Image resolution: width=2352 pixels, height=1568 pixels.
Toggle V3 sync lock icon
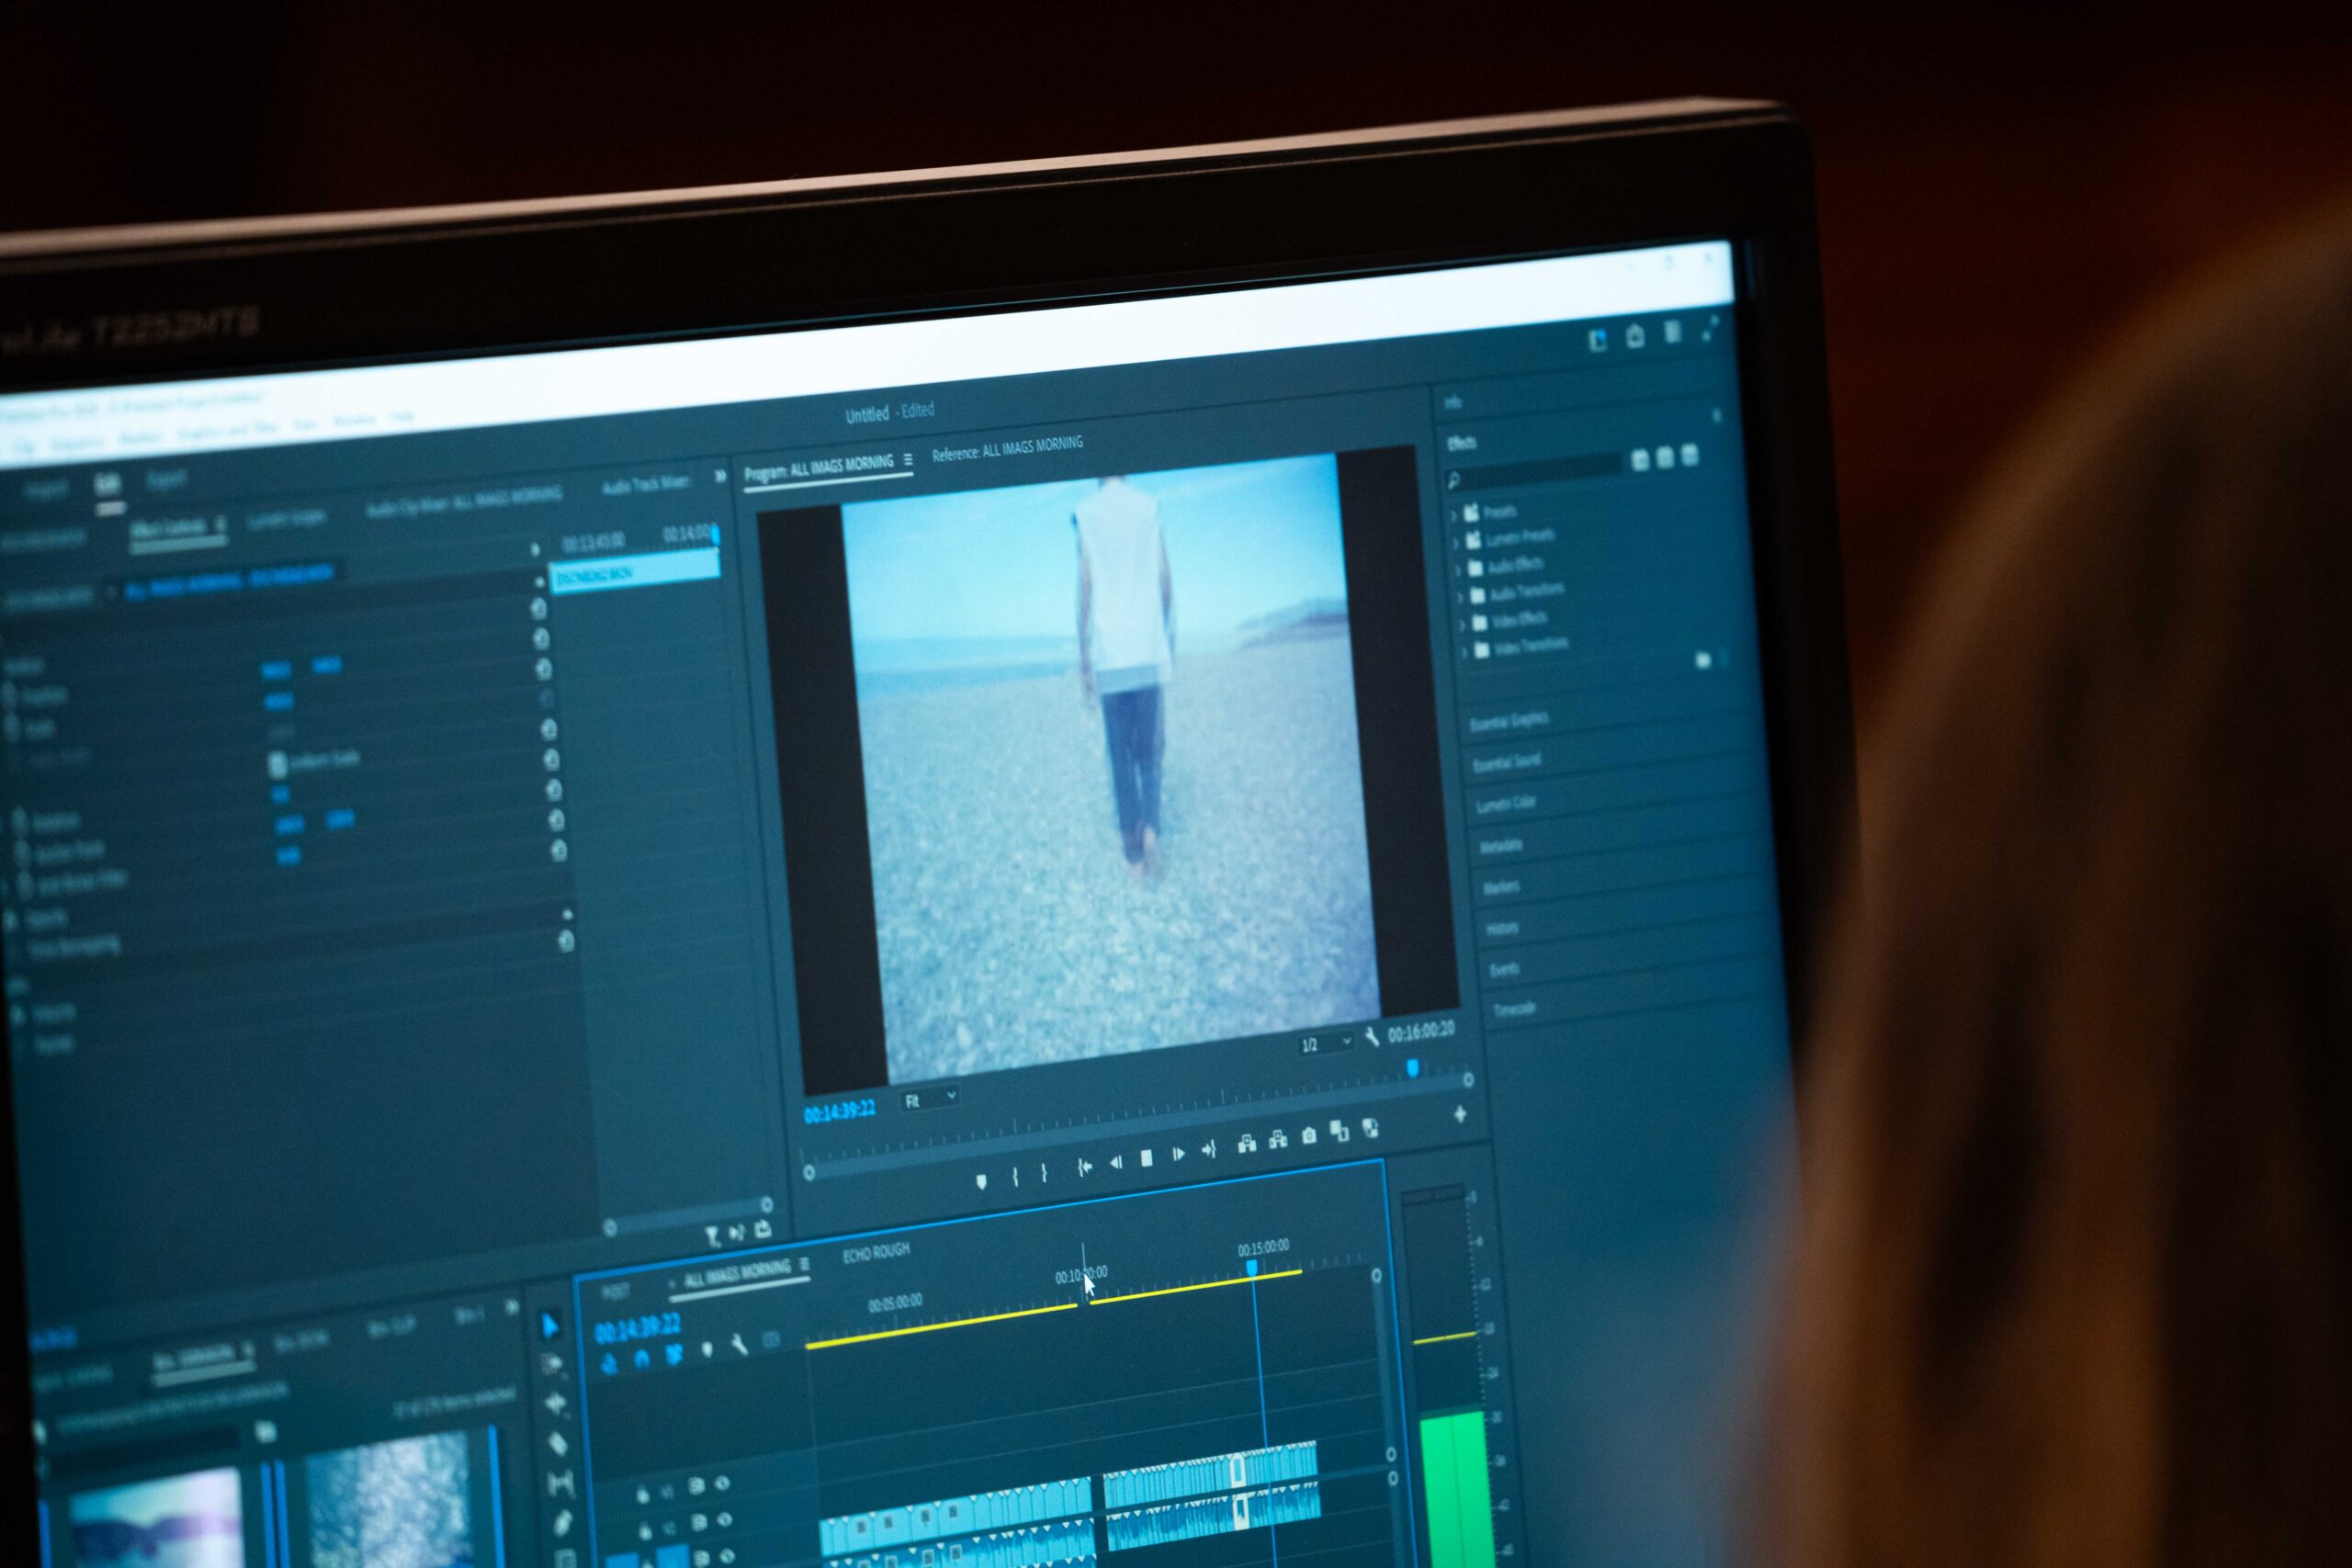(x=696, y=1487)
